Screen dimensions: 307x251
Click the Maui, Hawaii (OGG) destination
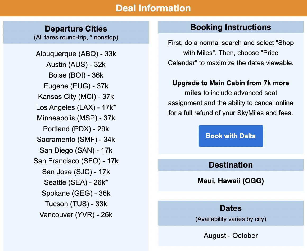[x=231, y=181]
